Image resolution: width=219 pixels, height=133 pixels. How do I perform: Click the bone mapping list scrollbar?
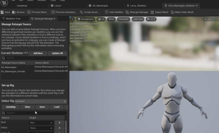[x=66, y=126]
